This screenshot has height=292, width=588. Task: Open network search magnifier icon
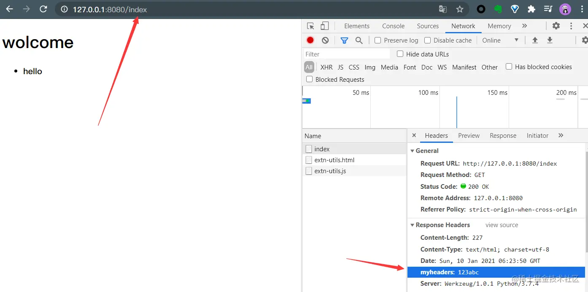359,40
